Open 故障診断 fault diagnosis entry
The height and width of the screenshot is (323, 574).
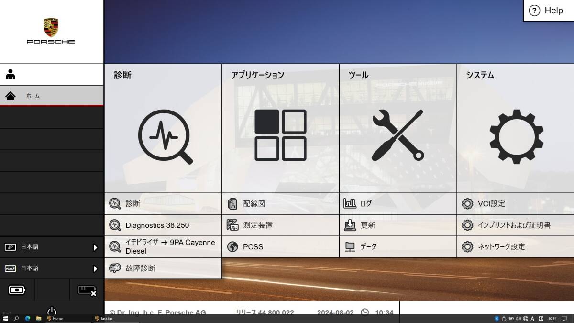click(163, 268)
